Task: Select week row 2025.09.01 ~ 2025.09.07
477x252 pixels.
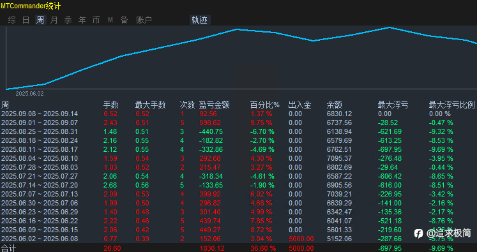Action: coord(239,122)
